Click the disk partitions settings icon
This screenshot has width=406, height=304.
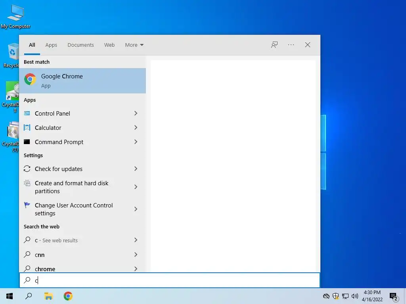click(x=27, y=183)
